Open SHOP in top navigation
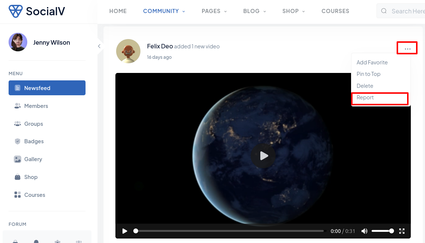Viewport: 425px width, 243px height. point(291,11)
